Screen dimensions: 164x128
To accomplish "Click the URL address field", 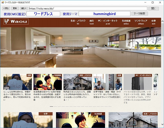I will [88, 8].
